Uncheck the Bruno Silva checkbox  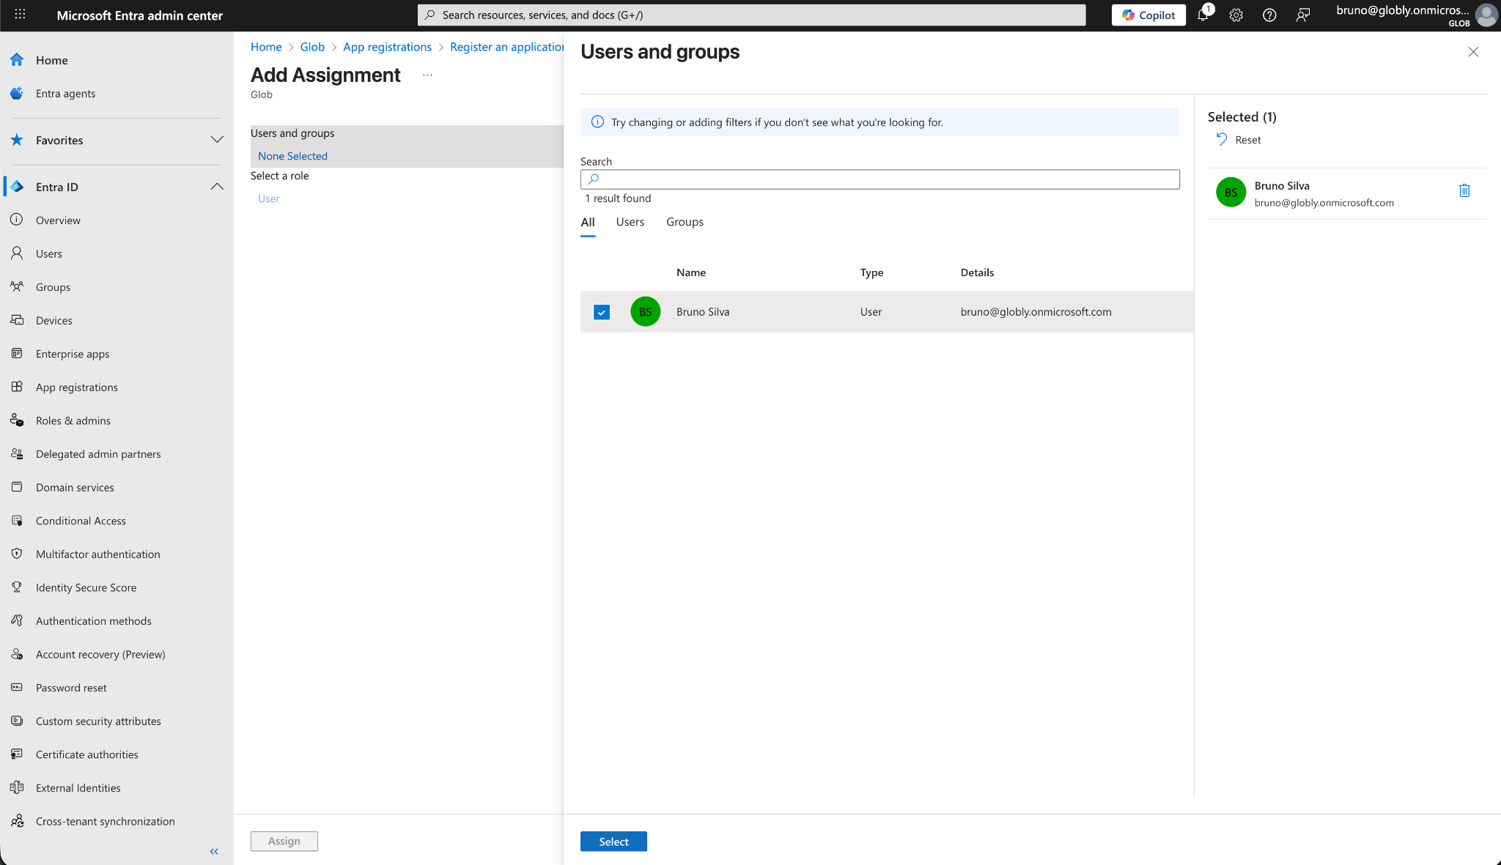(601, 312)
